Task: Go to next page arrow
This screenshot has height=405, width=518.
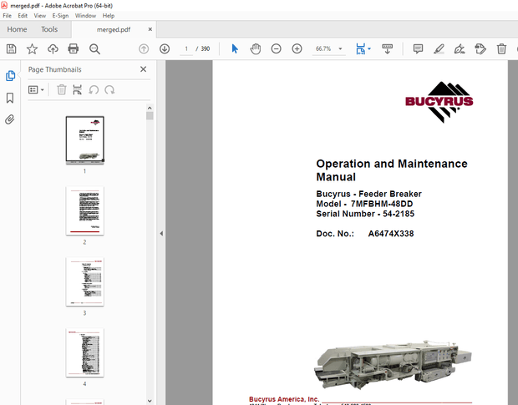Action: click(x=165, y=49)
